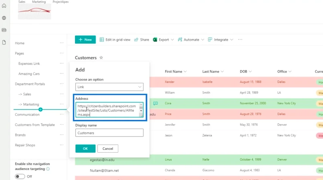Click the Automate flow icon
This screenshot has height=180, width=323.
coord(180,39)
